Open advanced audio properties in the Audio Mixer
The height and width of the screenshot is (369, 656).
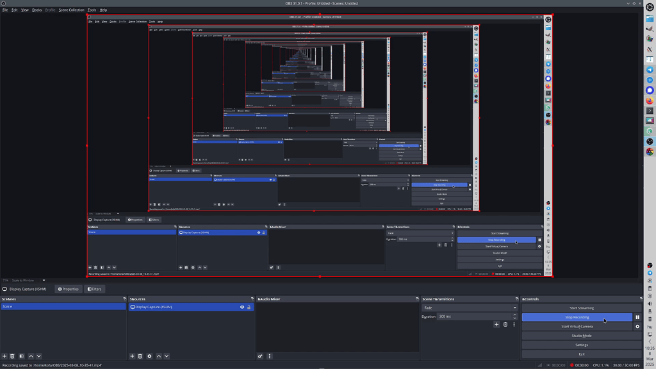260,356
